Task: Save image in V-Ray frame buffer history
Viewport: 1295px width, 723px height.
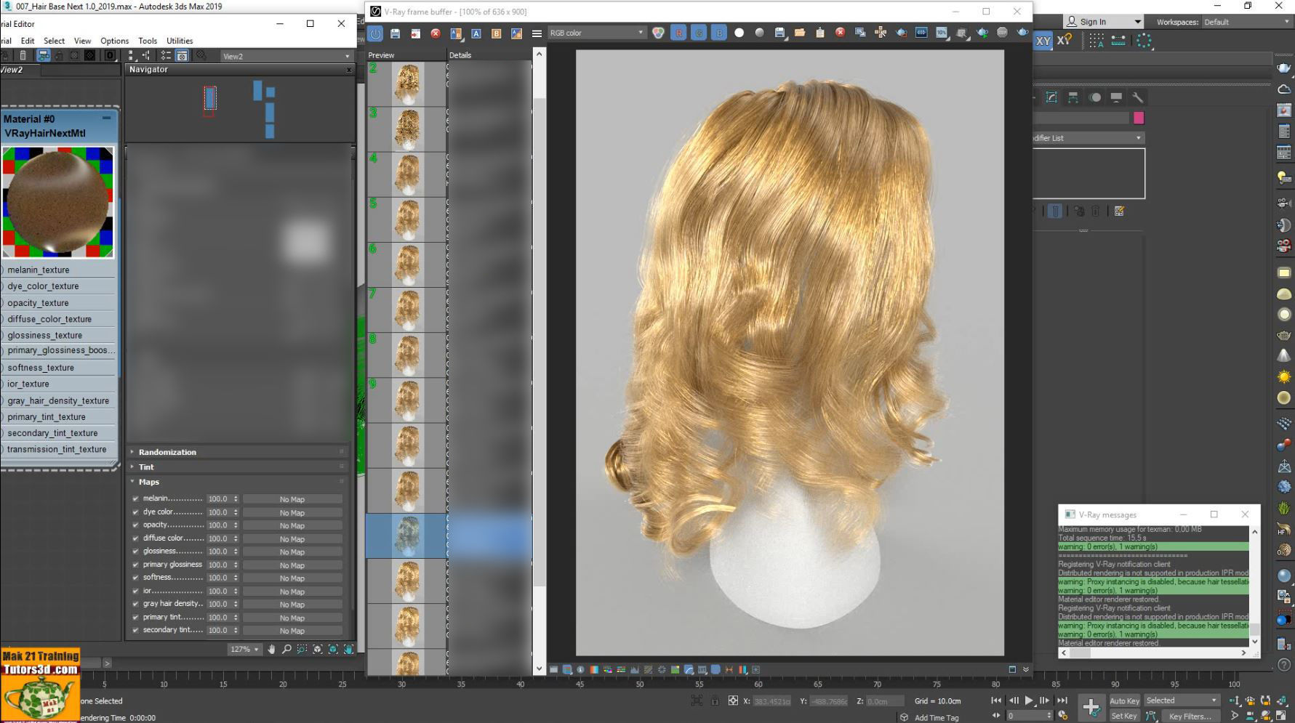Action: point(395,33)
